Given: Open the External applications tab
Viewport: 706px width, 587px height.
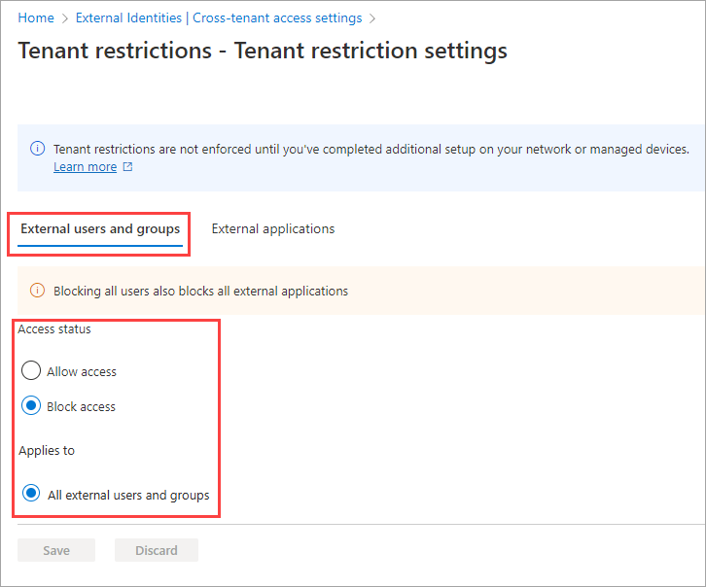Looking at the screenshot, I should coord(272,229).
